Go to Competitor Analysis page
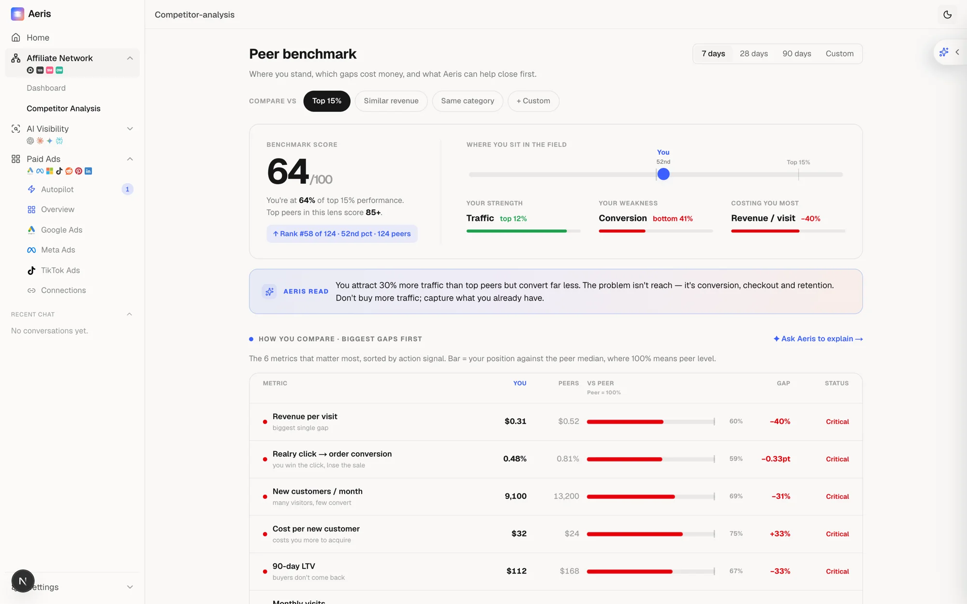Viewport: 967px width, 604px height. click(x=63, y=109)
